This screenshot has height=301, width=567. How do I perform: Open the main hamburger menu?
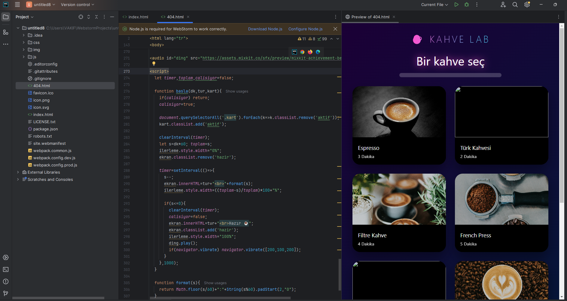pyautogui.click(x=17, y=5)
